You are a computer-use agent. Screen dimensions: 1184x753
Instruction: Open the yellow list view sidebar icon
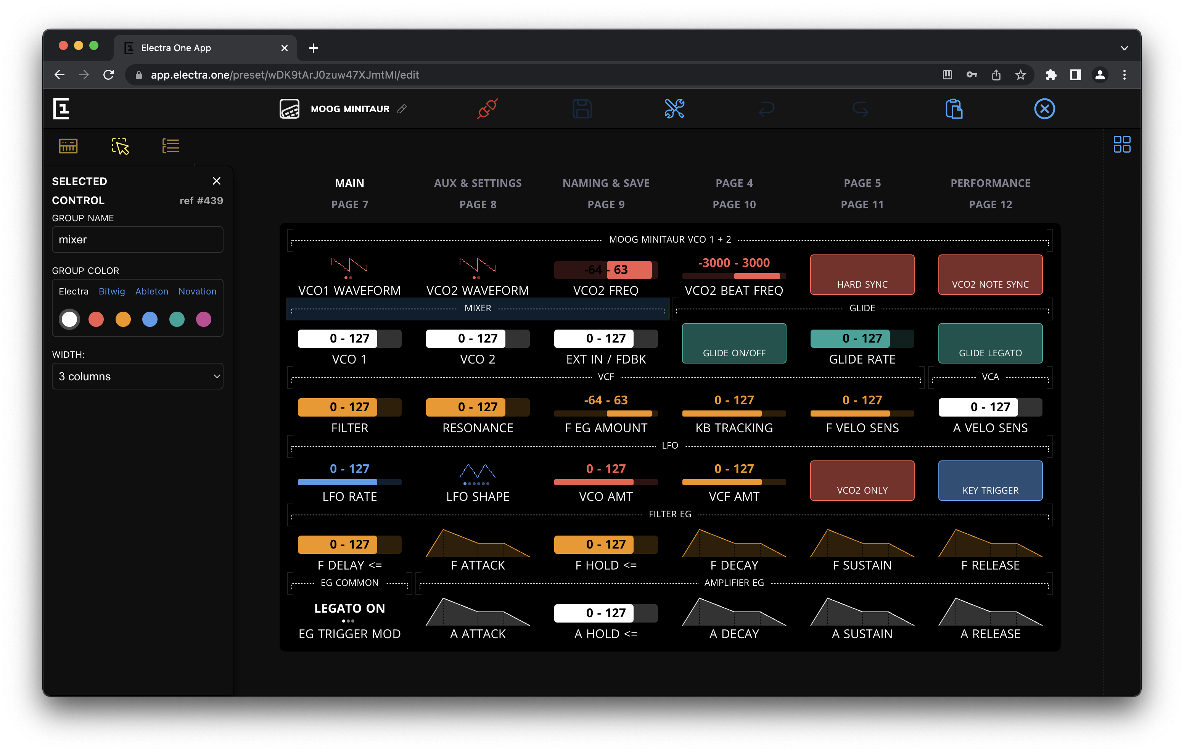[171, 146]
